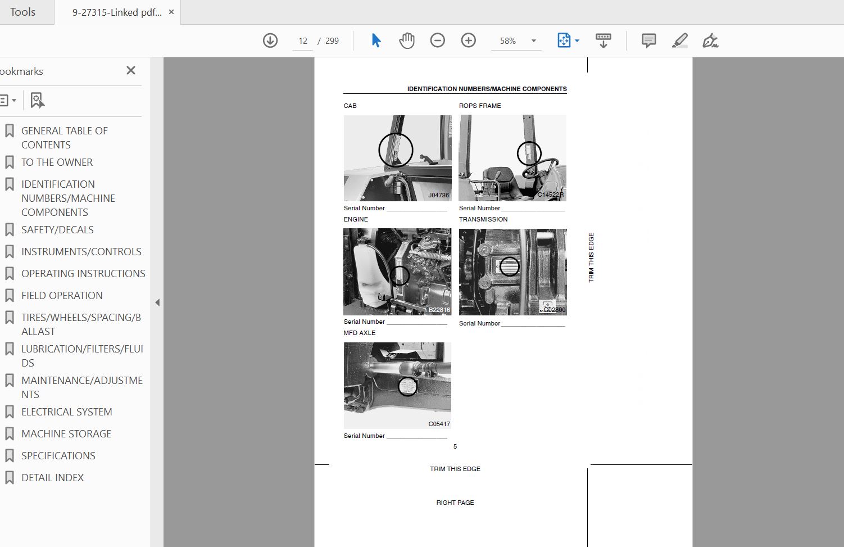Expand bookmark options dropdown menu
844x547 pixels.
[x=7, y=101]
